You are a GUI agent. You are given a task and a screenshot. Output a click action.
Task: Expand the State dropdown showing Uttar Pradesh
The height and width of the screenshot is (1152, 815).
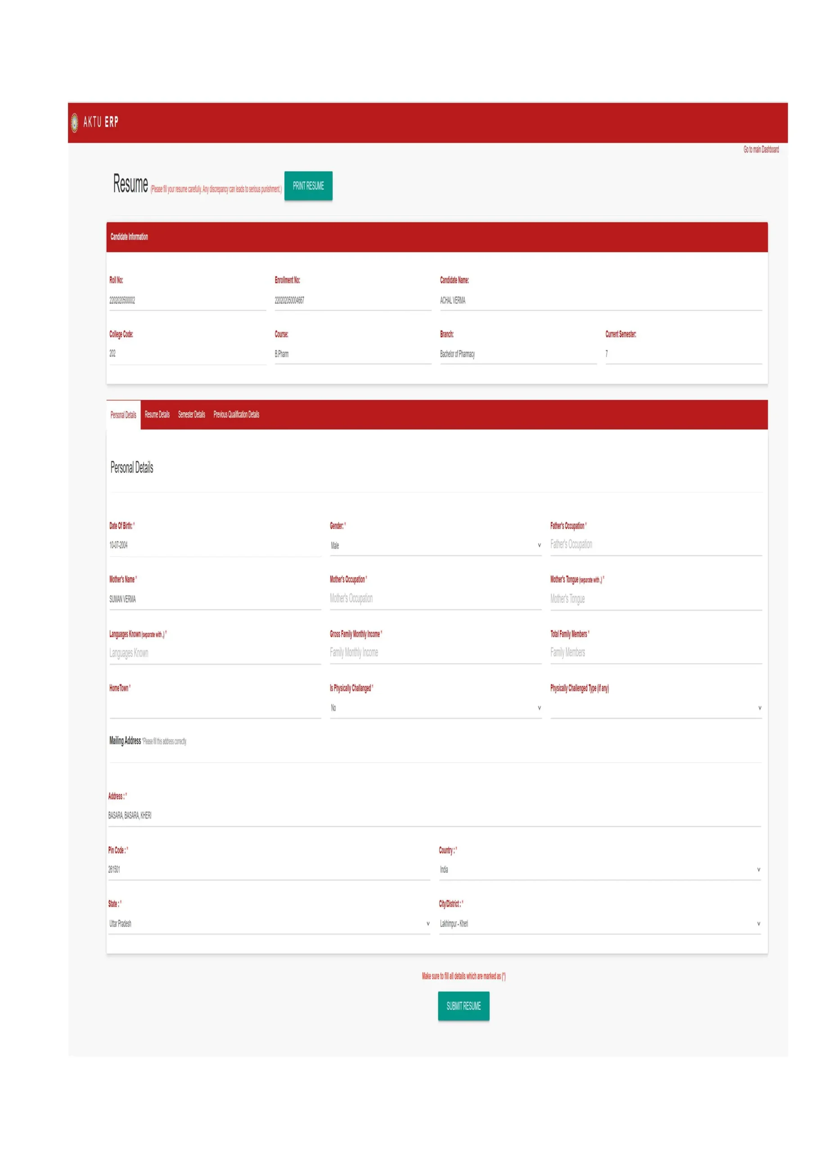pyautogui.click(x=269, y=924)
